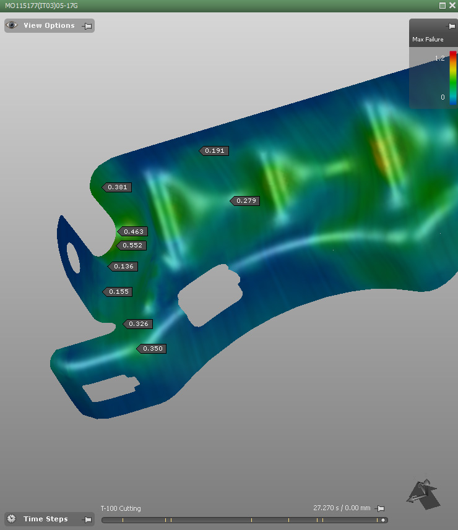Select the 0.463 measurement tag
Viewport: 458px width, 530px height.
point(132,231)
